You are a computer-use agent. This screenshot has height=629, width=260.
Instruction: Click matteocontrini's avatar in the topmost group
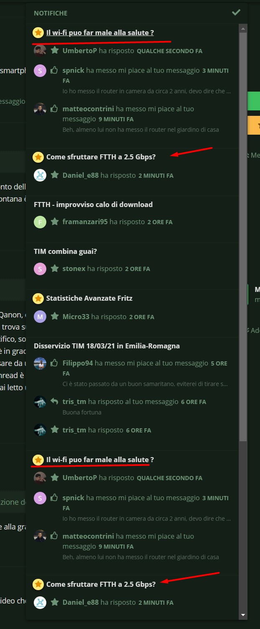pyautogui.click(x=40, y=109)
